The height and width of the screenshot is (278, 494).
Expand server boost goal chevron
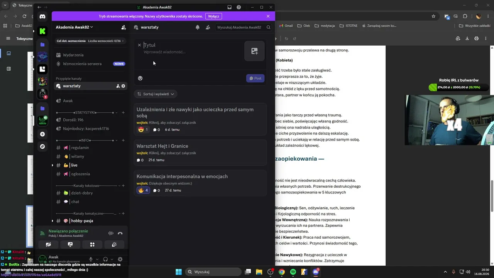[123, 41]
